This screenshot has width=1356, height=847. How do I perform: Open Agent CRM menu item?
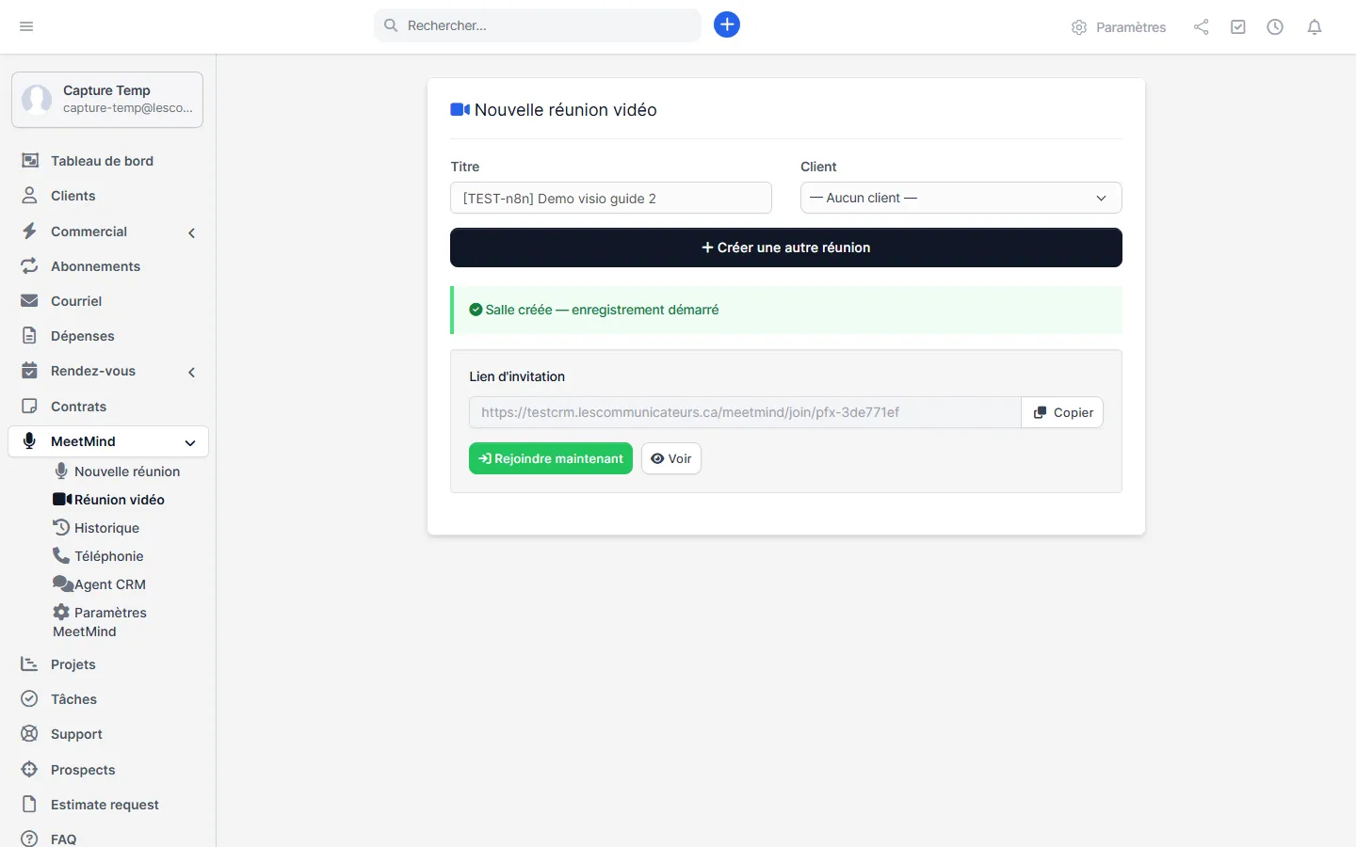100,584
